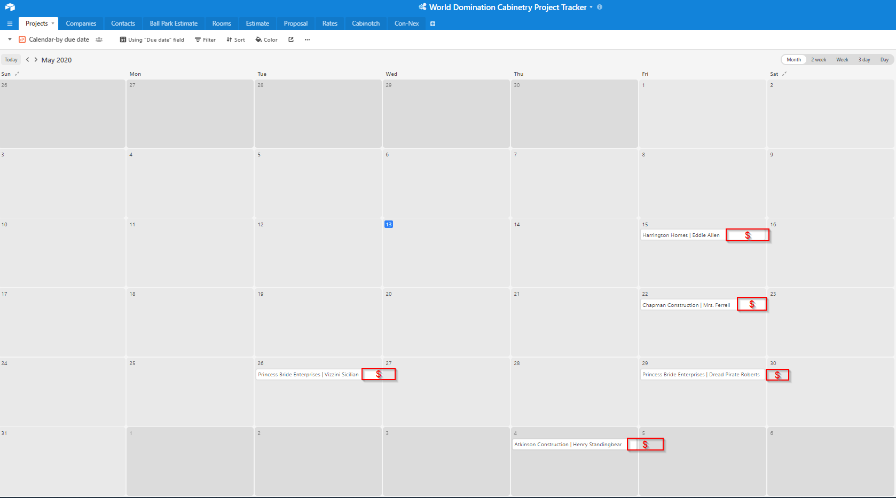Open the view collaborators icon

click(99, 39)
